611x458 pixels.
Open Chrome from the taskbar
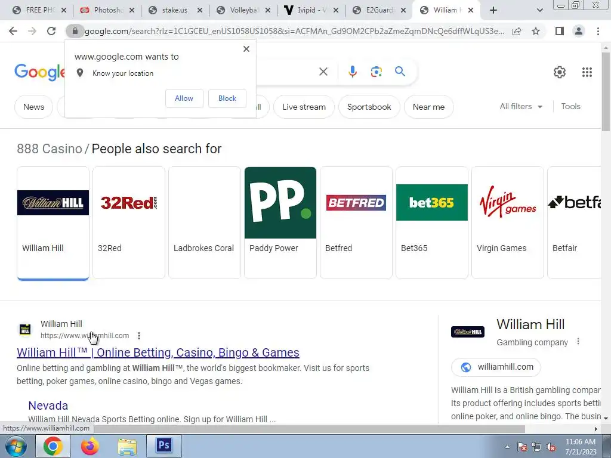(x=53, y=446)
